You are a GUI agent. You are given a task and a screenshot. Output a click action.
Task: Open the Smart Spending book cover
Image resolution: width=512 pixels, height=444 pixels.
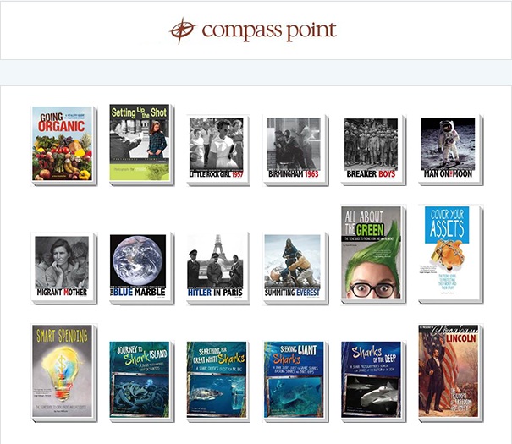point(64,373)
